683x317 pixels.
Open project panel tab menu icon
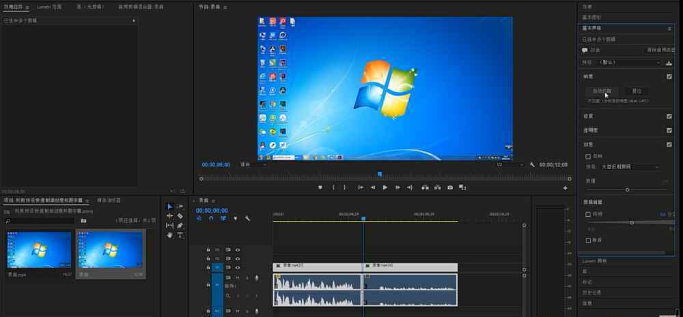tap(87, 200)
